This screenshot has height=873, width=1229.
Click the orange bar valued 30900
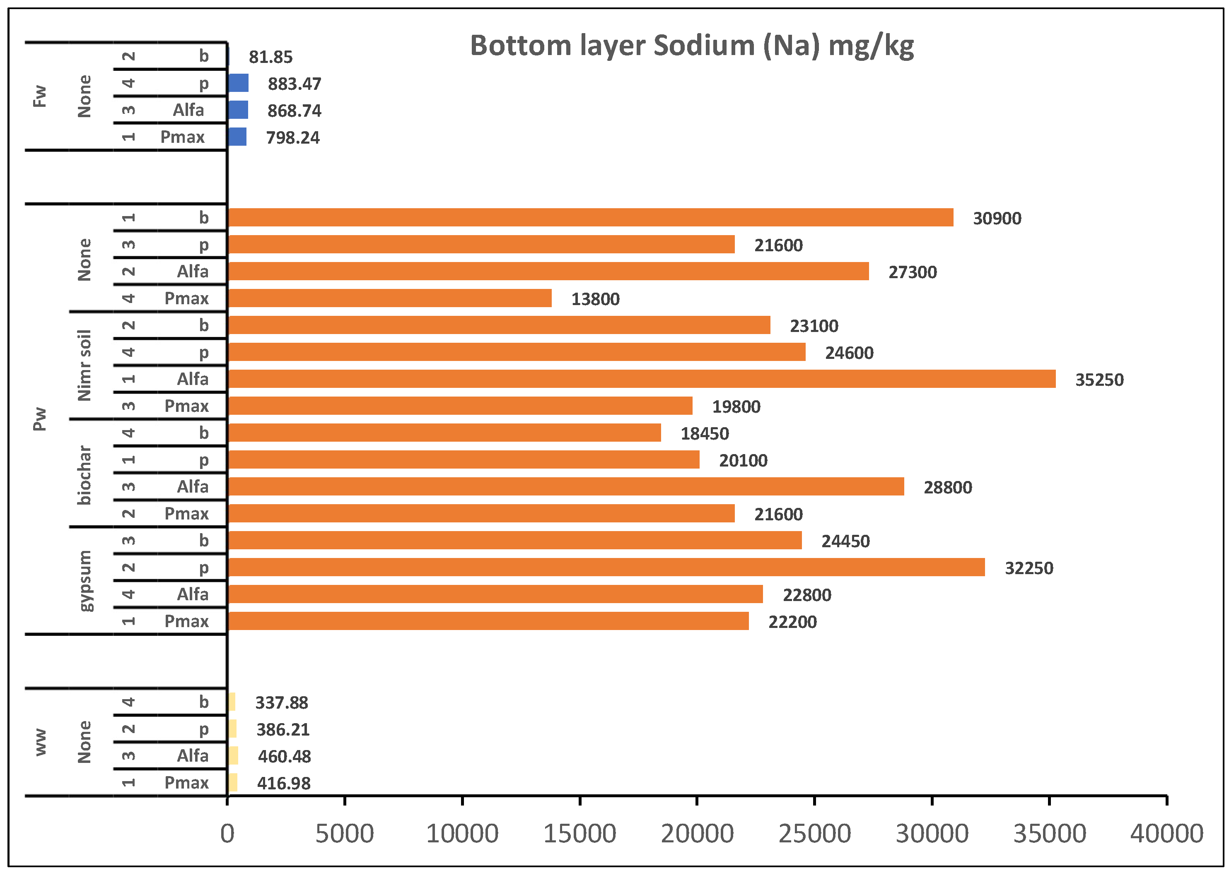pos(591,218)
